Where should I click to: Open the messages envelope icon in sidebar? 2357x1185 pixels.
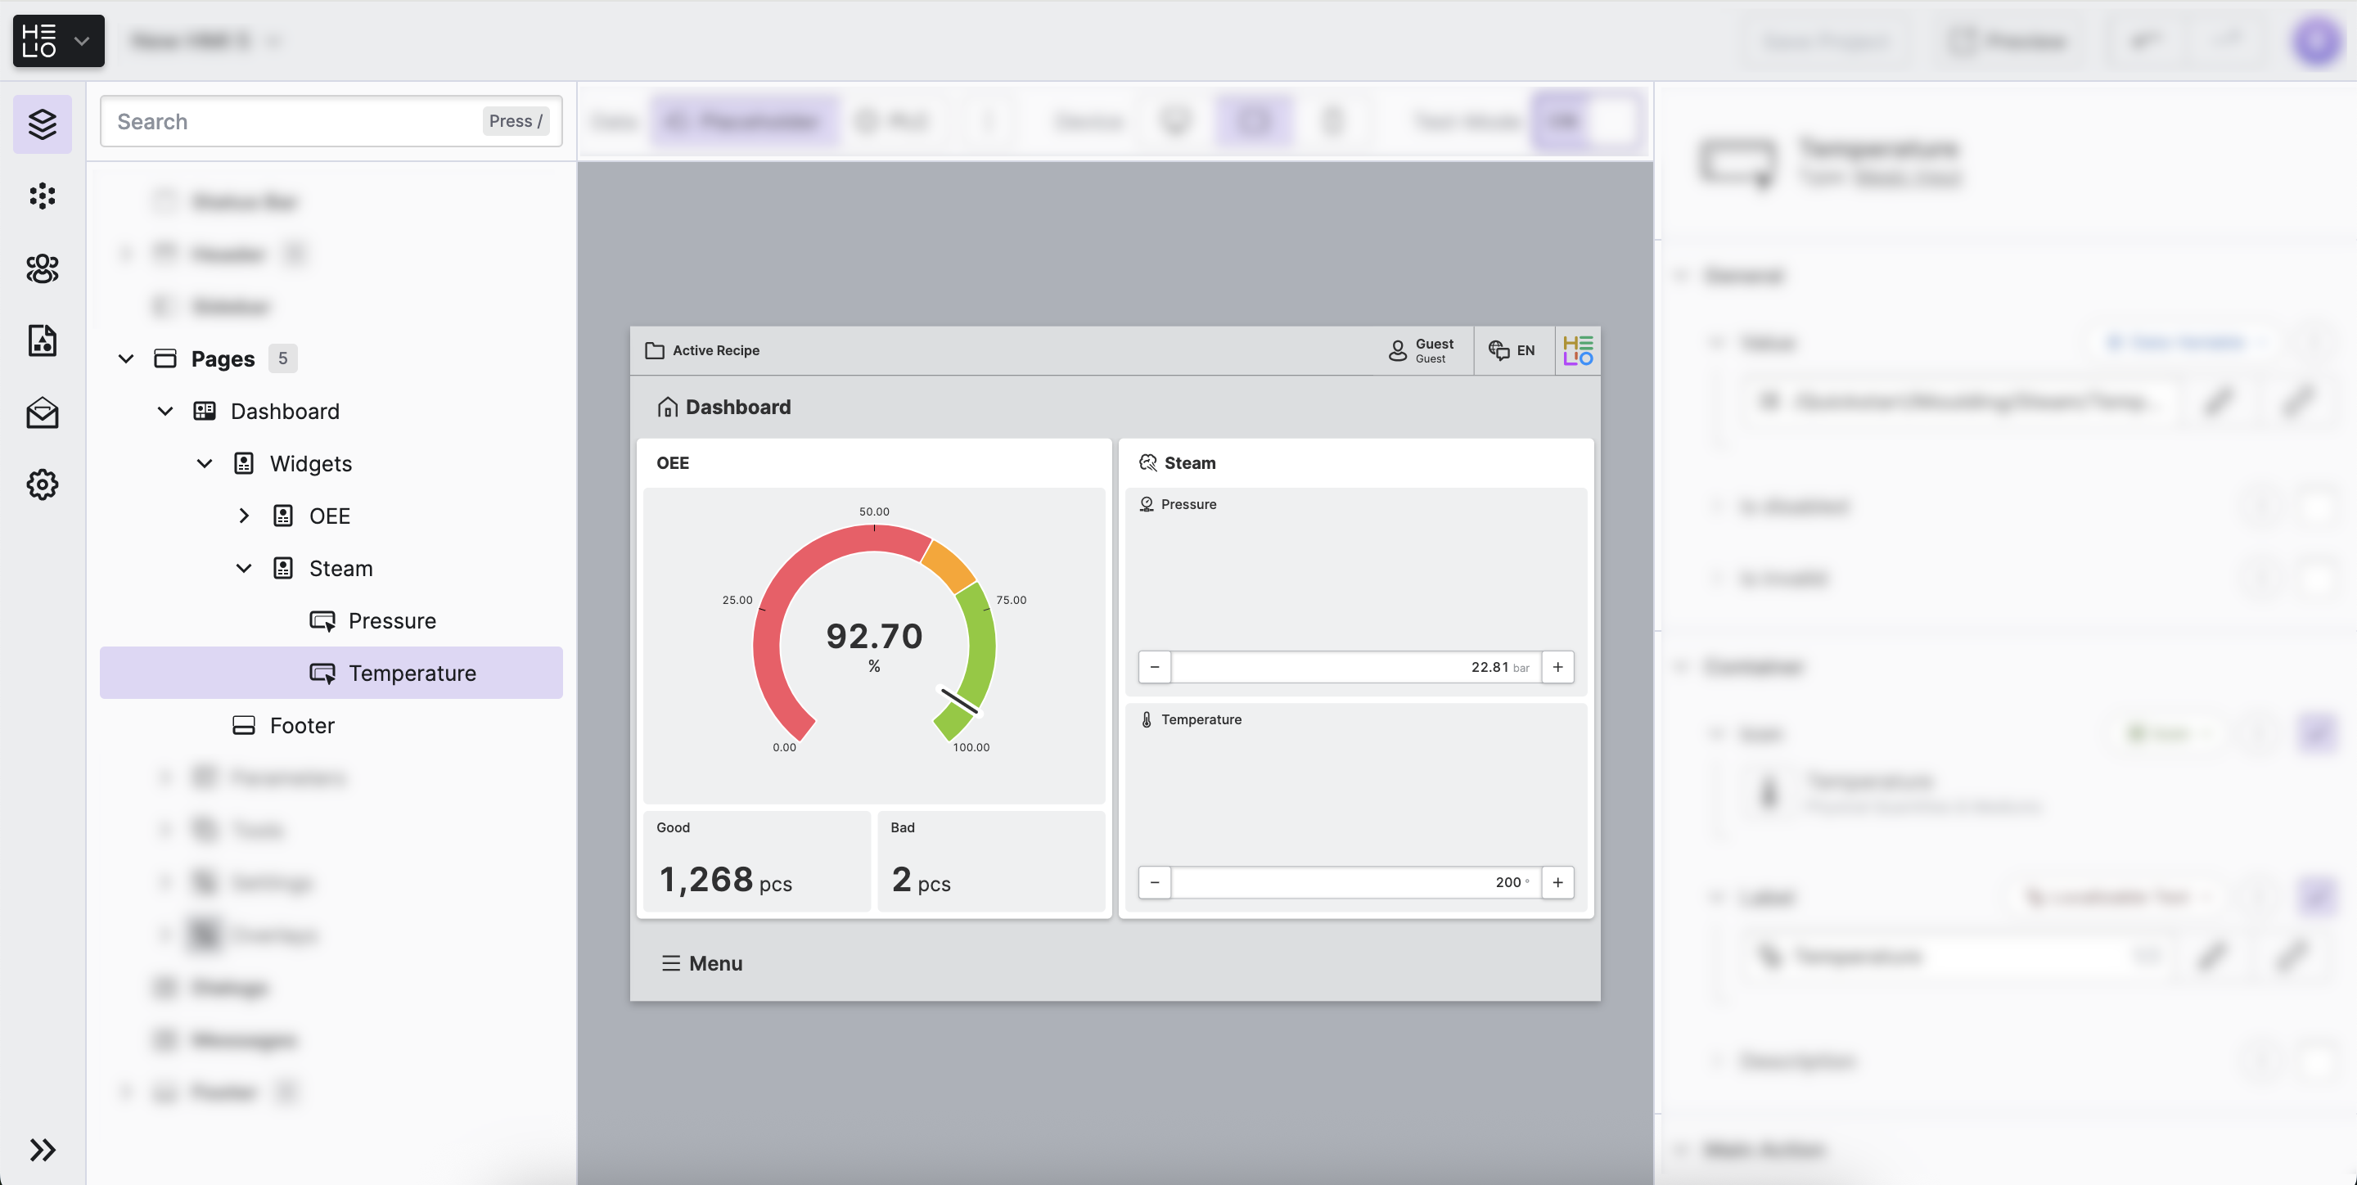[x=42, y=412]
